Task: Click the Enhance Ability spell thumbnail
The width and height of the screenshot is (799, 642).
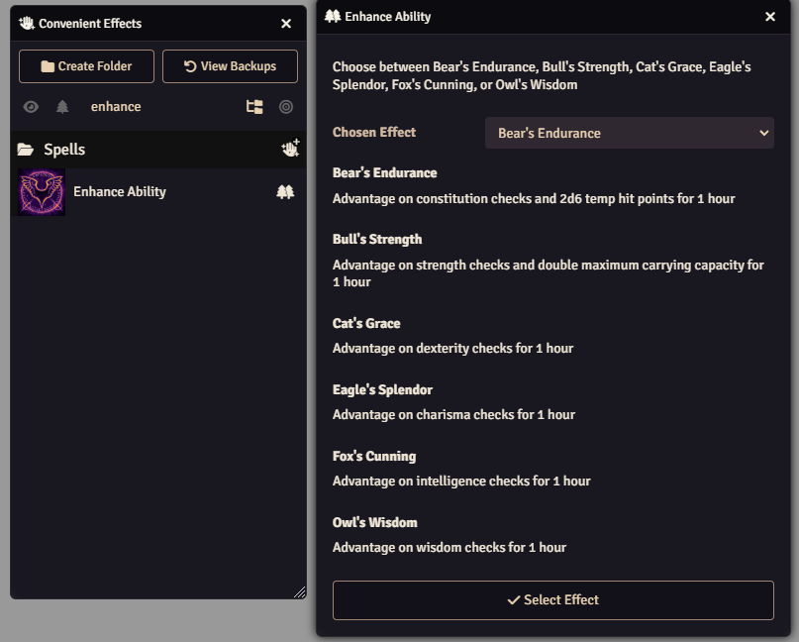Action: [40, 191]
